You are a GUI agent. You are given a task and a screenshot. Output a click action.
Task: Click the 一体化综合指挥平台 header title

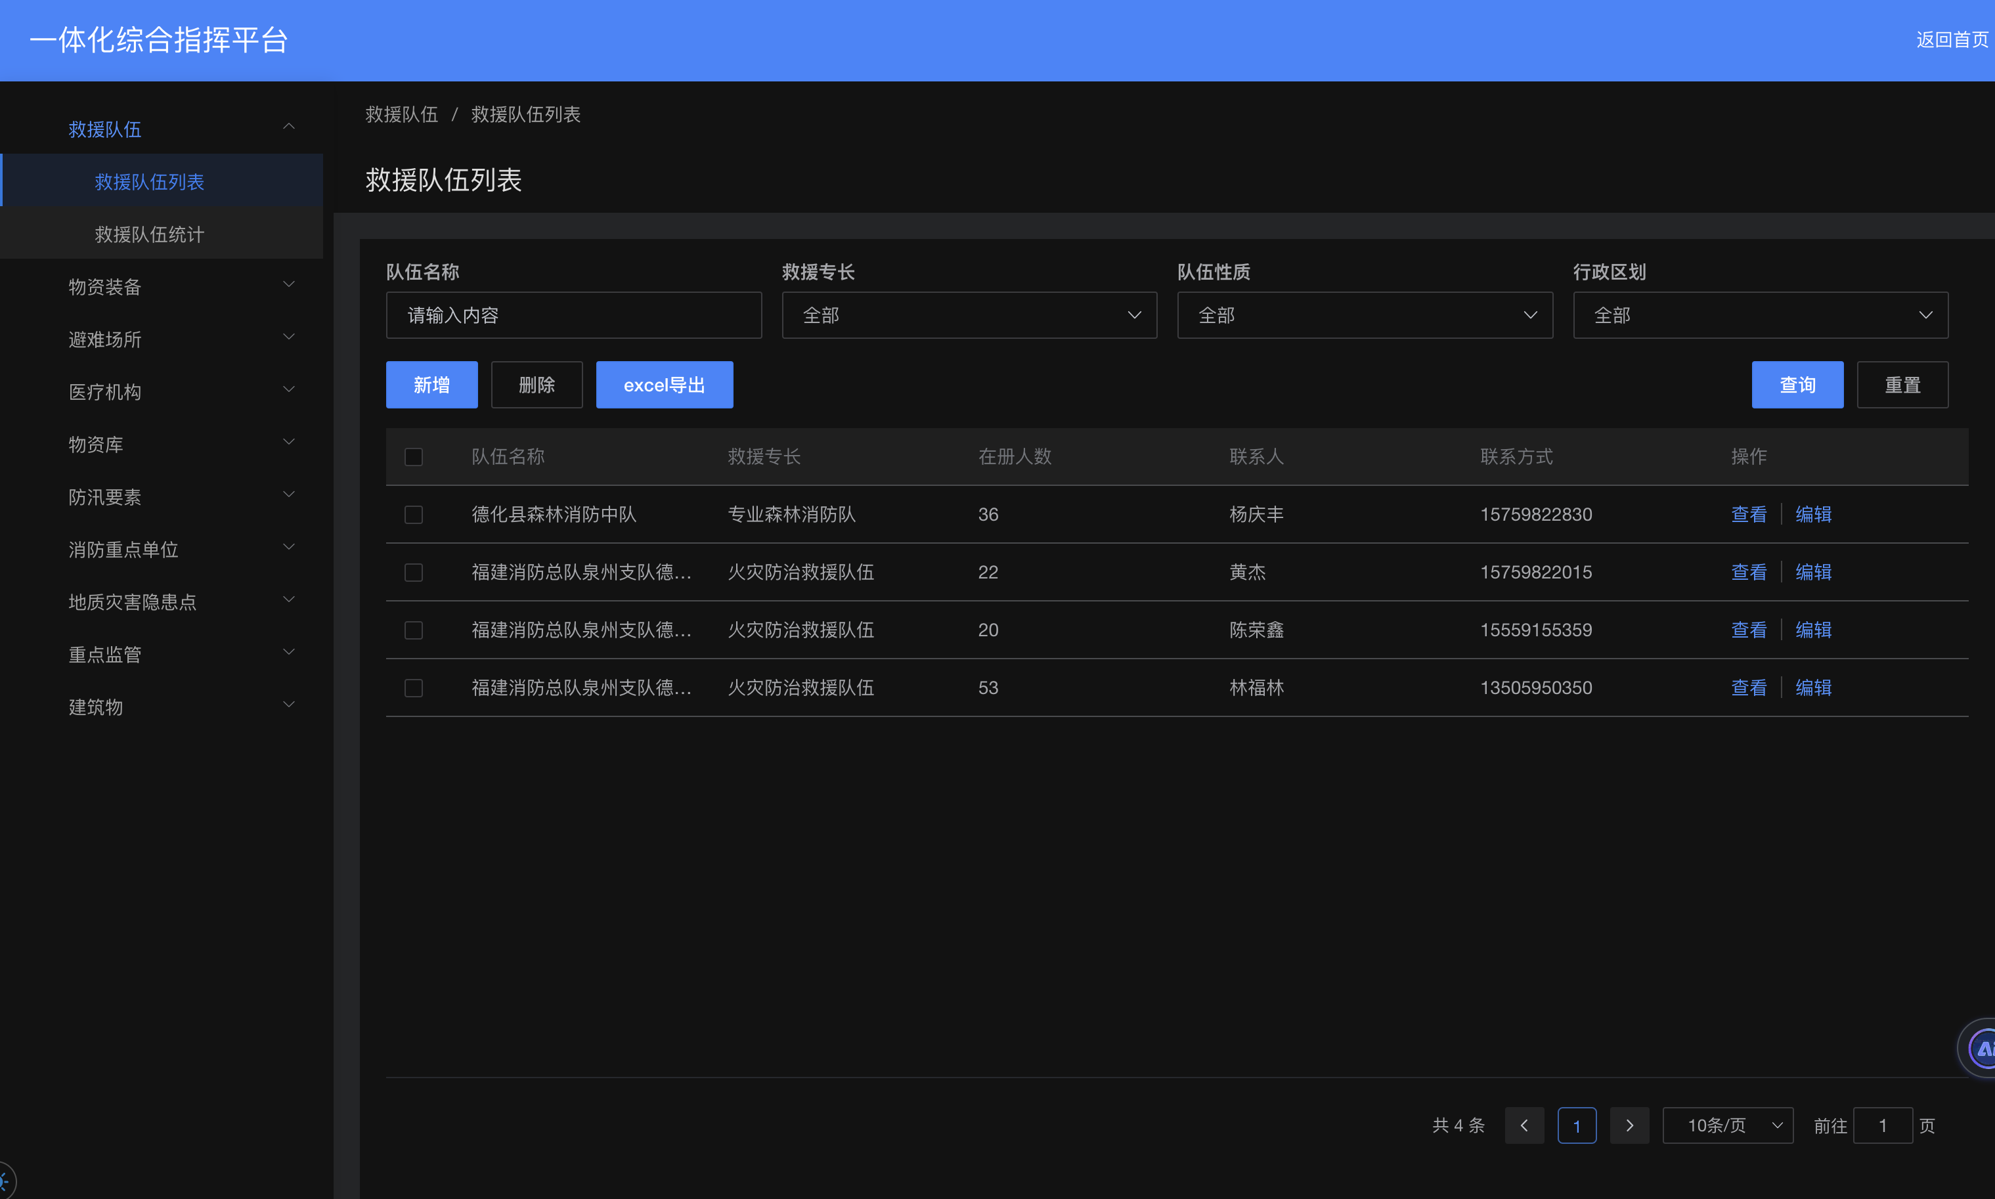pos(159,39)
